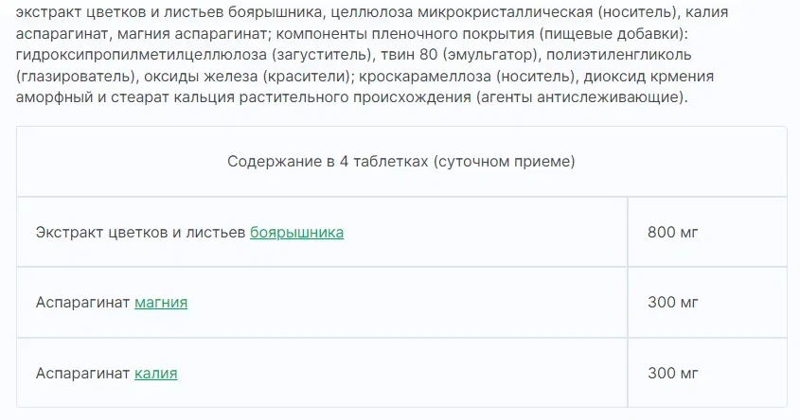Viewport: 800px width, 420px height.
Task: Select the 800 мг value cell
Action: coord(673,232)
